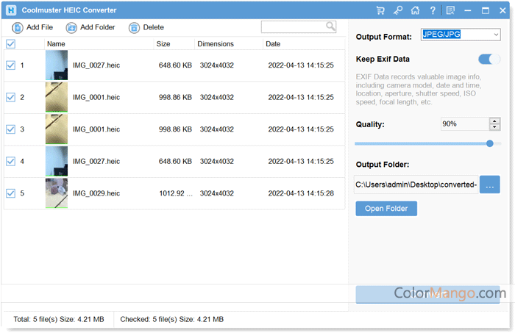Click the Add File button
The width and height of the screenshot is (515, 333).
pos(32,27)
